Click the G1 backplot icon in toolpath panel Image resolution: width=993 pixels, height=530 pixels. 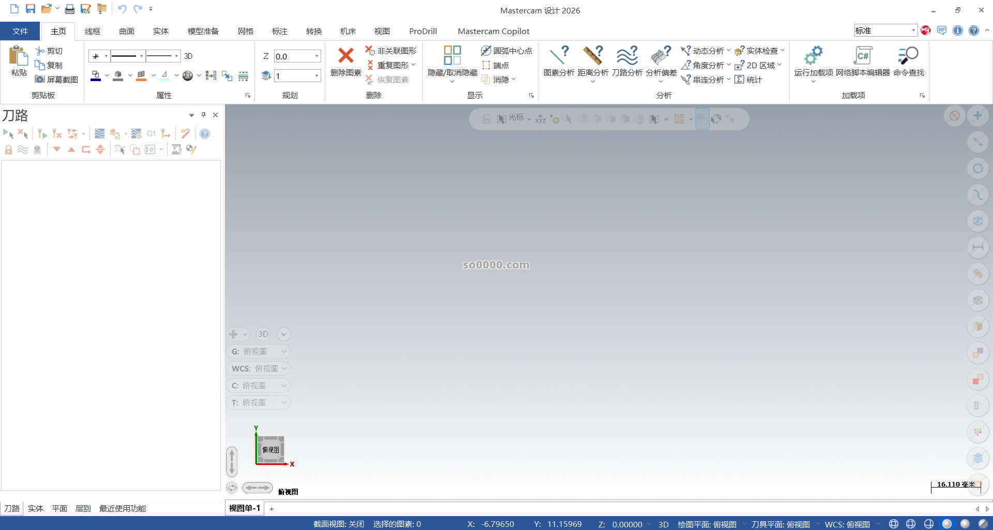pyautogui.click(x=151, y=133)
